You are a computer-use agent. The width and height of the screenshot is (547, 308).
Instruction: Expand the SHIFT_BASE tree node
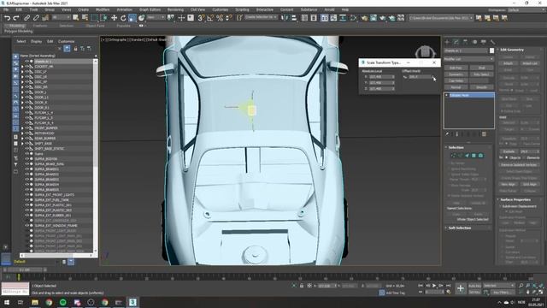(x=22, y=144)
